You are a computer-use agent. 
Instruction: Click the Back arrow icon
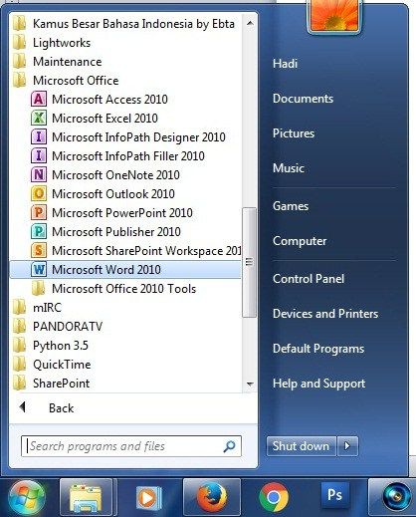click(23, 407)
